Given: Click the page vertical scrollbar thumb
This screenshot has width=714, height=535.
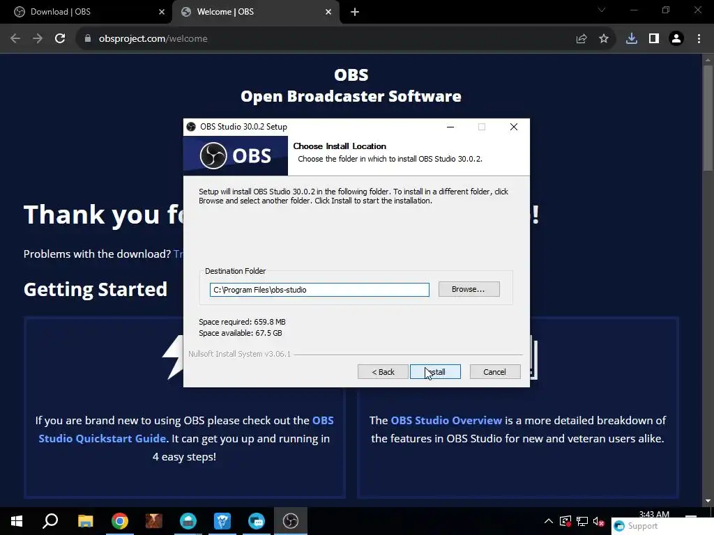Looking at the screenshot, I should (708, 118).
